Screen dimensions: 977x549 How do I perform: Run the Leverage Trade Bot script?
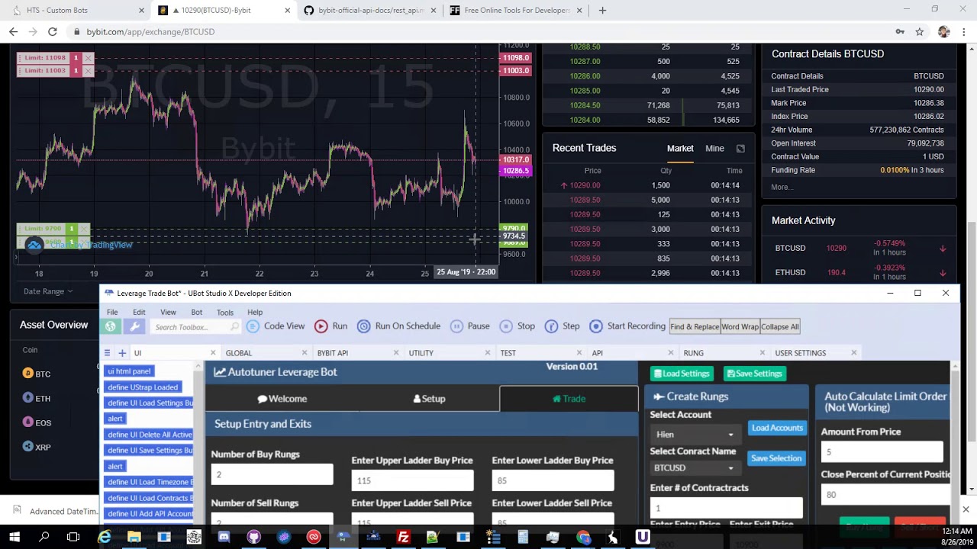coord(331,326)
